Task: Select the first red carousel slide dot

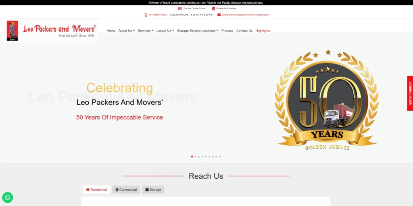Action: point(192,157)
